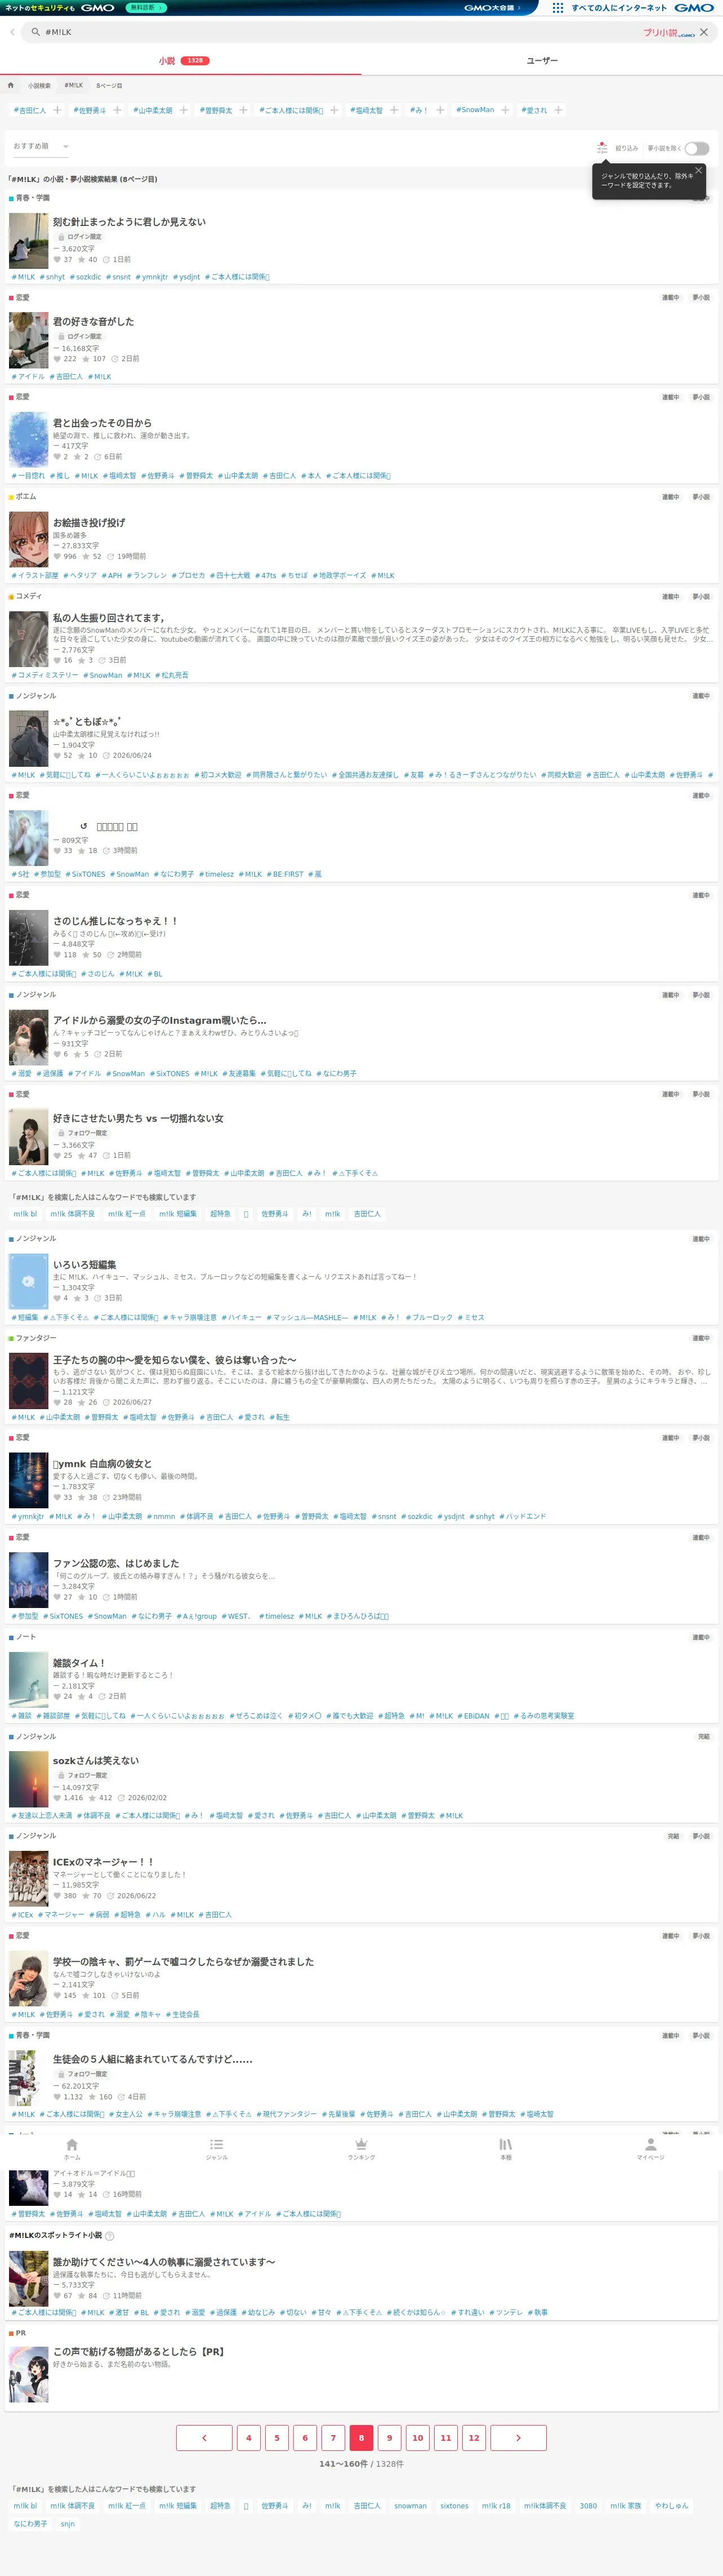This screenshot has width=723, height=2576.
Task: Click the プリ小説 logo in the search bar
Action: click(x=668, y=32)
